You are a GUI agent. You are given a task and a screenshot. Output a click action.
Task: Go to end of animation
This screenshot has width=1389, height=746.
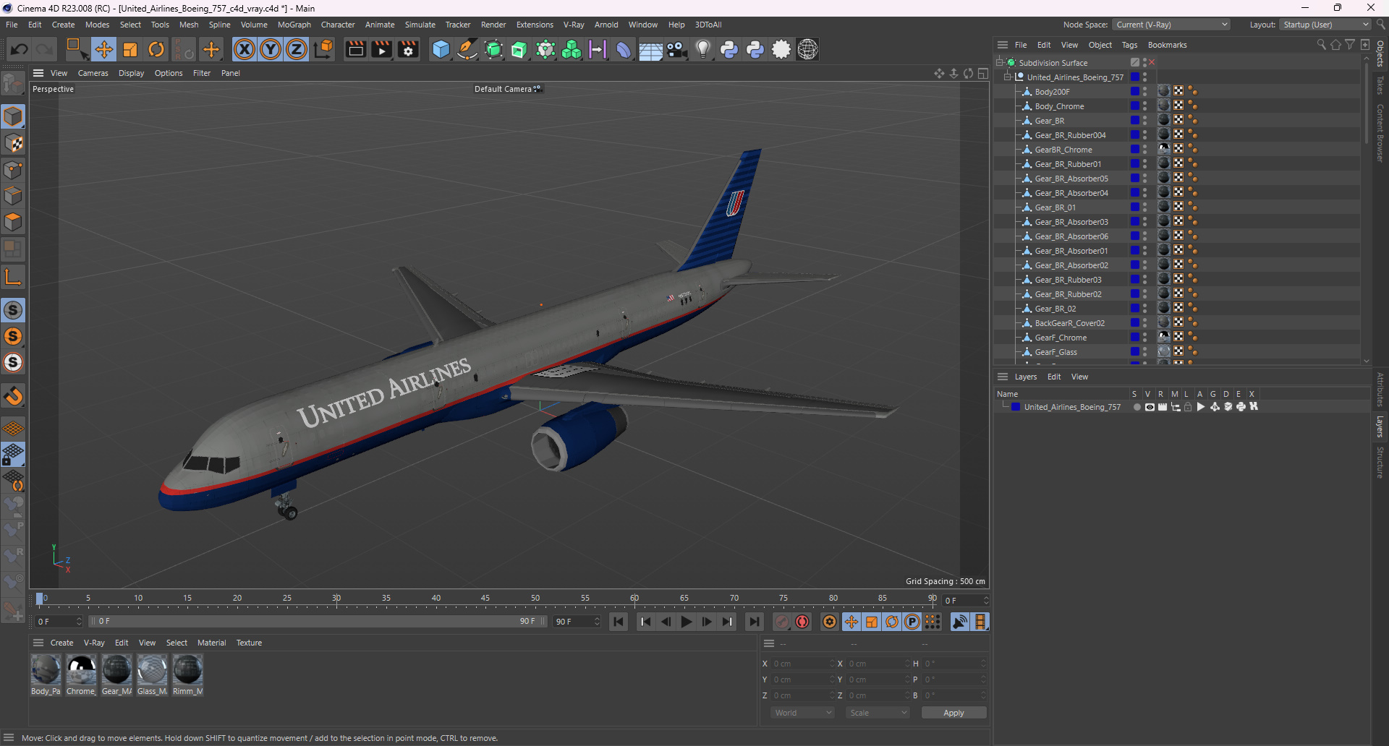[x=754, y=622]
